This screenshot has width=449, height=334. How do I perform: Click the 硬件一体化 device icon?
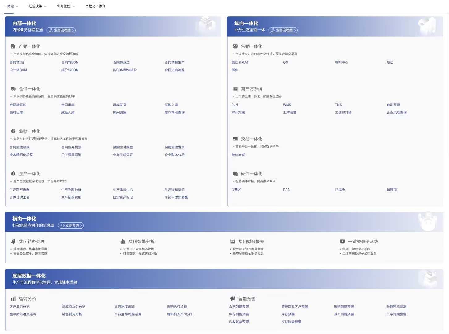[x=235, y=174]
